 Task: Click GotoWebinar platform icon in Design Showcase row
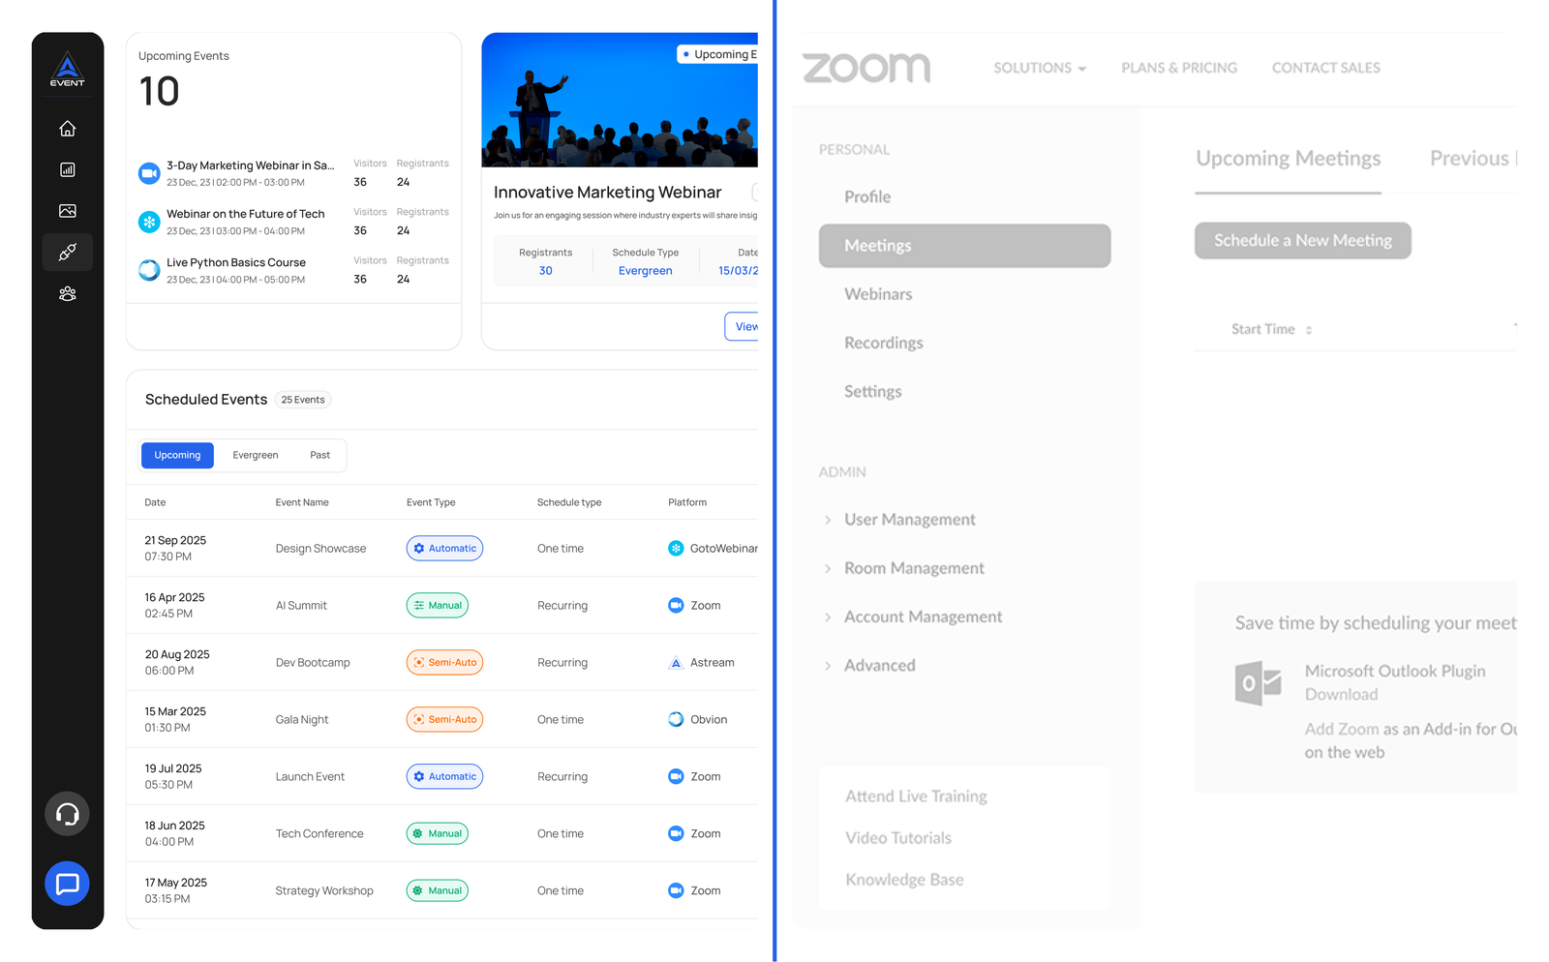pyautogui.click(x=676, y=549)
